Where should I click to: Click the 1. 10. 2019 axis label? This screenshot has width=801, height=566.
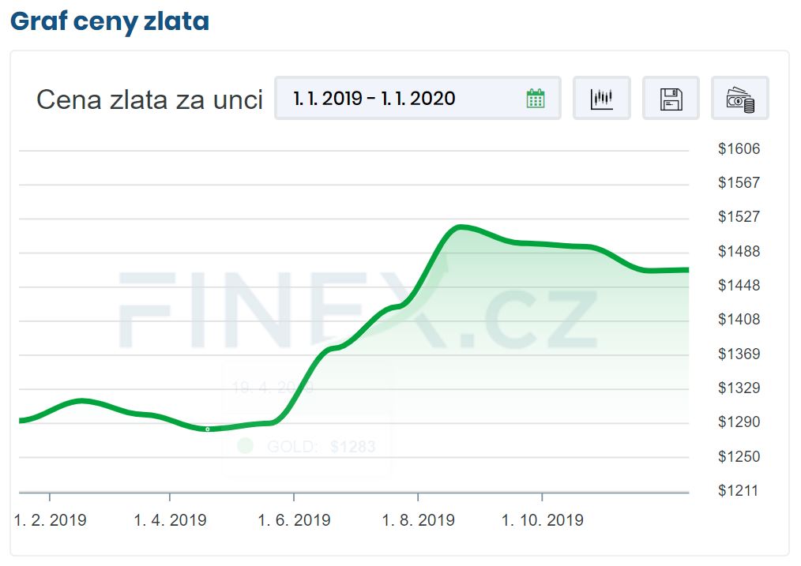pos(543,520)
